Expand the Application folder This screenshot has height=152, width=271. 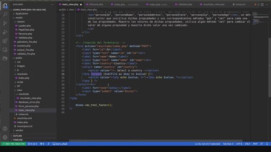coord(22,14)
